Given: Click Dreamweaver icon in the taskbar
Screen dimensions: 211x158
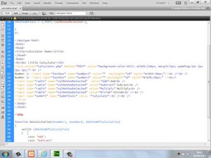Looking at the screenshot, I should [57, 154].
